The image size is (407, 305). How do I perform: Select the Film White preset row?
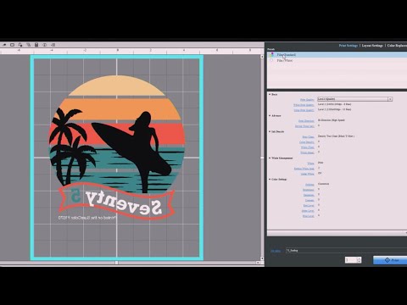tap(337, 60)
